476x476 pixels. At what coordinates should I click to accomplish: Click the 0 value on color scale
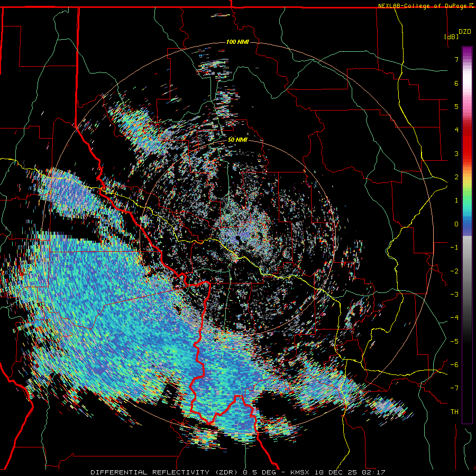click(456, 224)
